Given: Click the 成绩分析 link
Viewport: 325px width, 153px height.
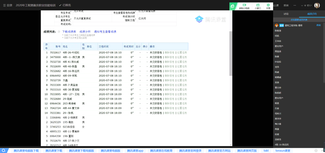Looking at the screenshot, I should [85, 32].
